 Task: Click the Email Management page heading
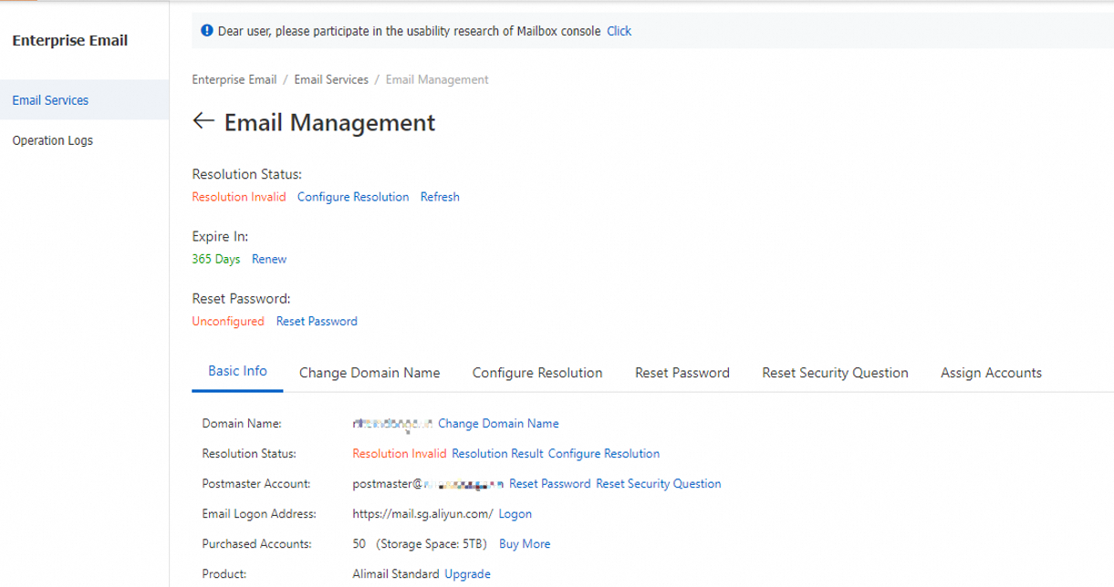(x=330, y=122)
